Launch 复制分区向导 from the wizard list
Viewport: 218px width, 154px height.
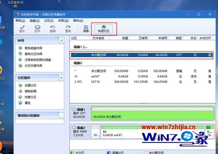(x=33, y=54)
